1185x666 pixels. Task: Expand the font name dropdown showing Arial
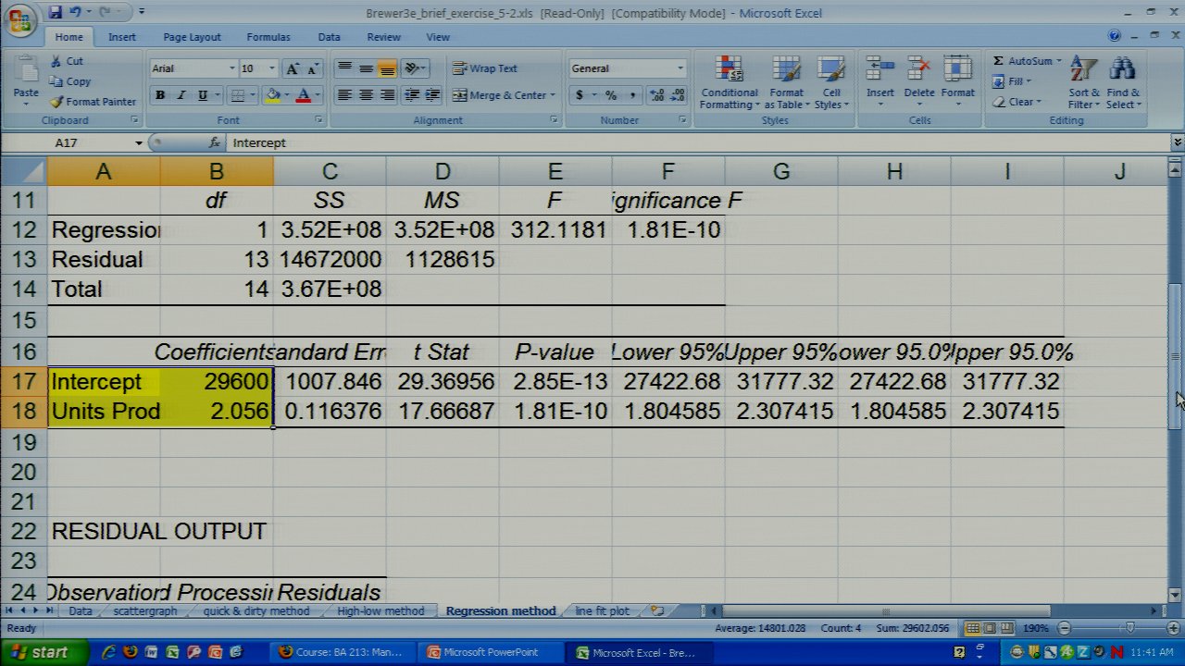(x=231, y=68)
